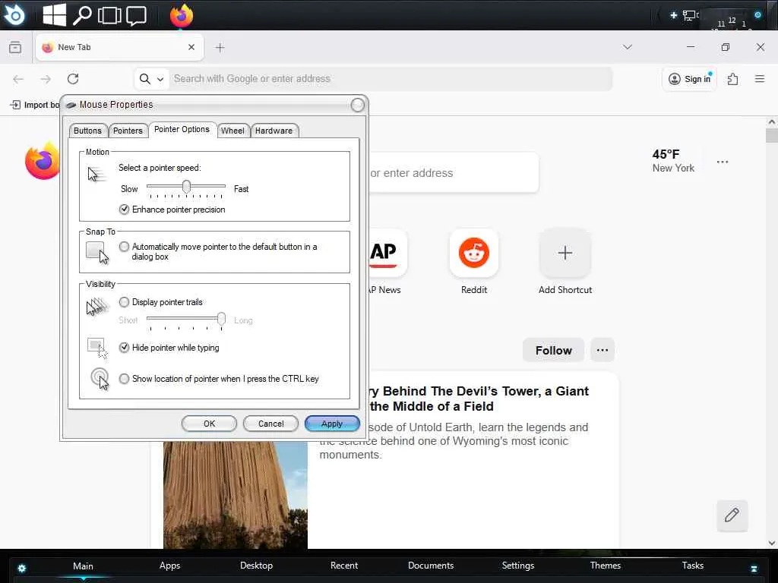Click the Follow button
This screenshot has height=583, width=778.
tap(553, 350)
